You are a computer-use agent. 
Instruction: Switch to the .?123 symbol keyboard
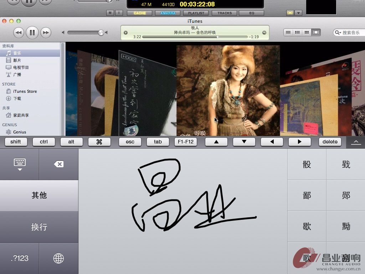[x=20, y=258]
